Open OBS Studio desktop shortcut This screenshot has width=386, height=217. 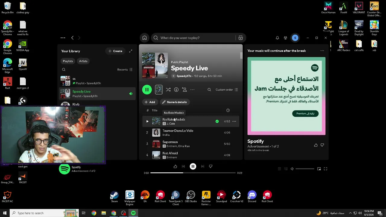tap(191, 197)
